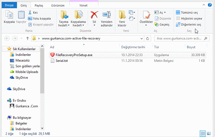This screenshot has height=137, width=215.
Task: Click Yolu kopyala in the ribbon
Action: point(39,19)
